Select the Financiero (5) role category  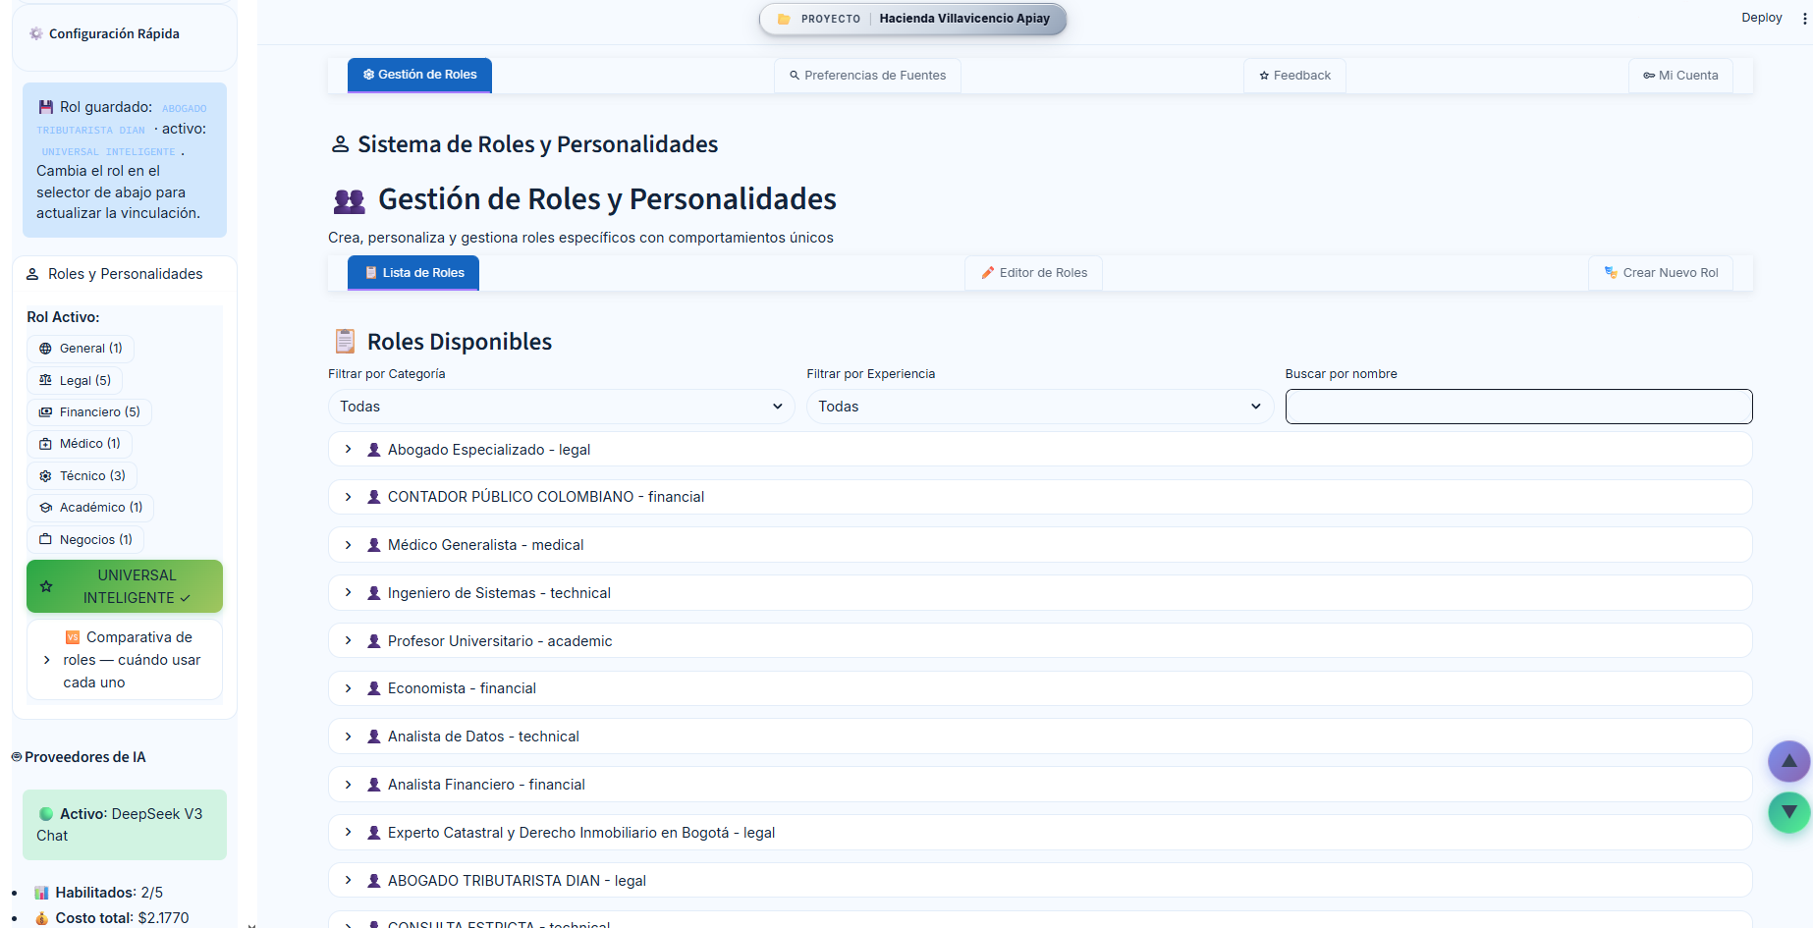[89, 412]
